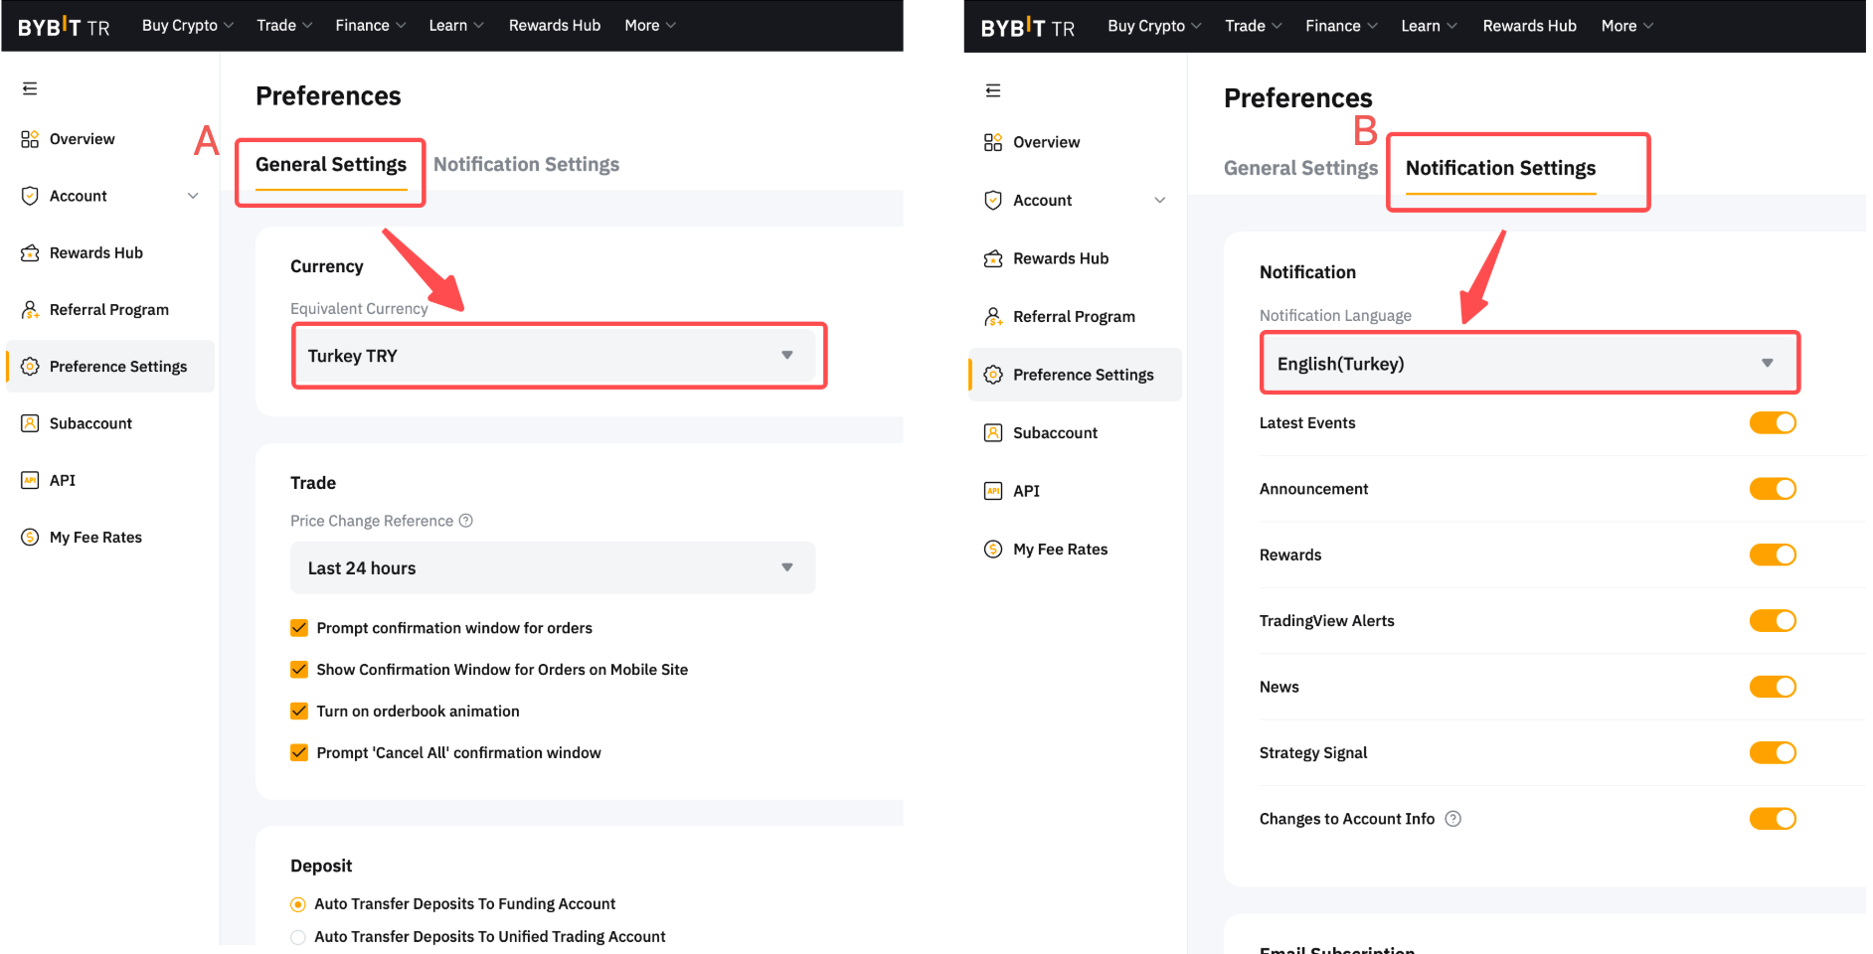The height and width of the screenshot is (954, 1873).
Task: Open Finance menu in right screenshot navbar
Action: tap(1340, 26)
